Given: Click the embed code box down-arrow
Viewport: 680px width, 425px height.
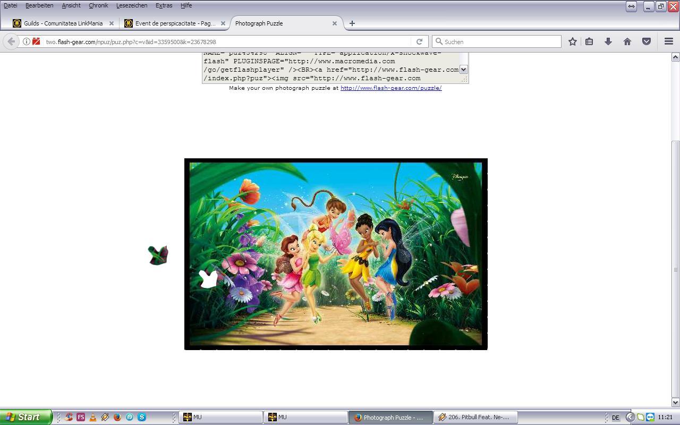Looking at the screenshot, I should pos(463,70).
